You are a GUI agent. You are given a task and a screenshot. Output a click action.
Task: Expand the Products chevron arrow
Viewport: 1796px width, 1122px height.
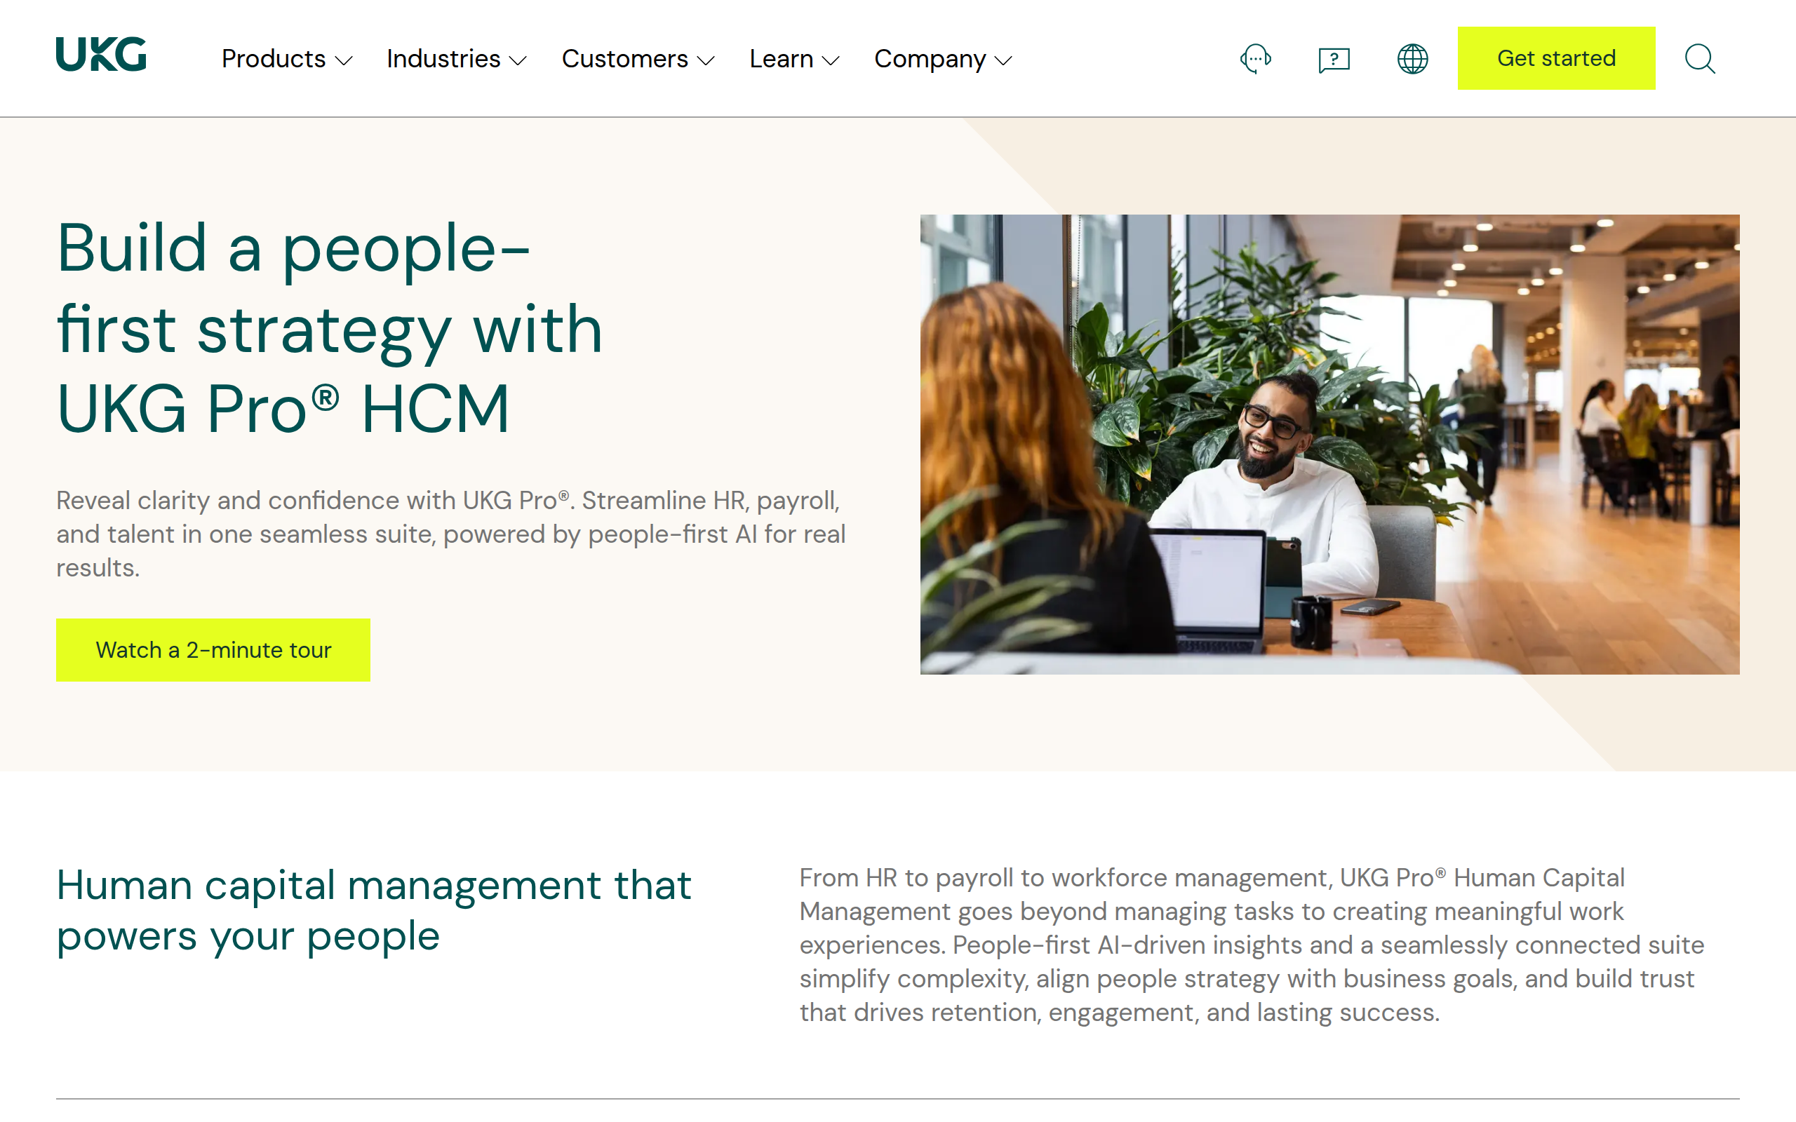[344, 61]
